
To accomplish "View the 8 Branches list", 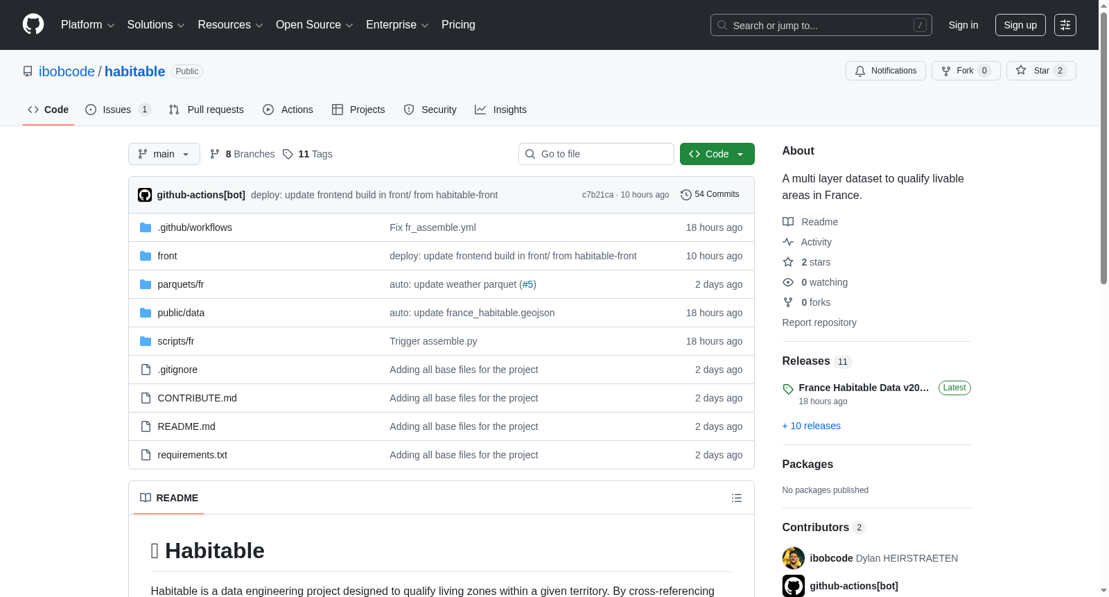I will point(243,154).
